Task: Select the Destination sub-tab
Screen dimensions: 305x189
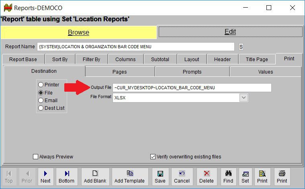Action: coord(44,71)
